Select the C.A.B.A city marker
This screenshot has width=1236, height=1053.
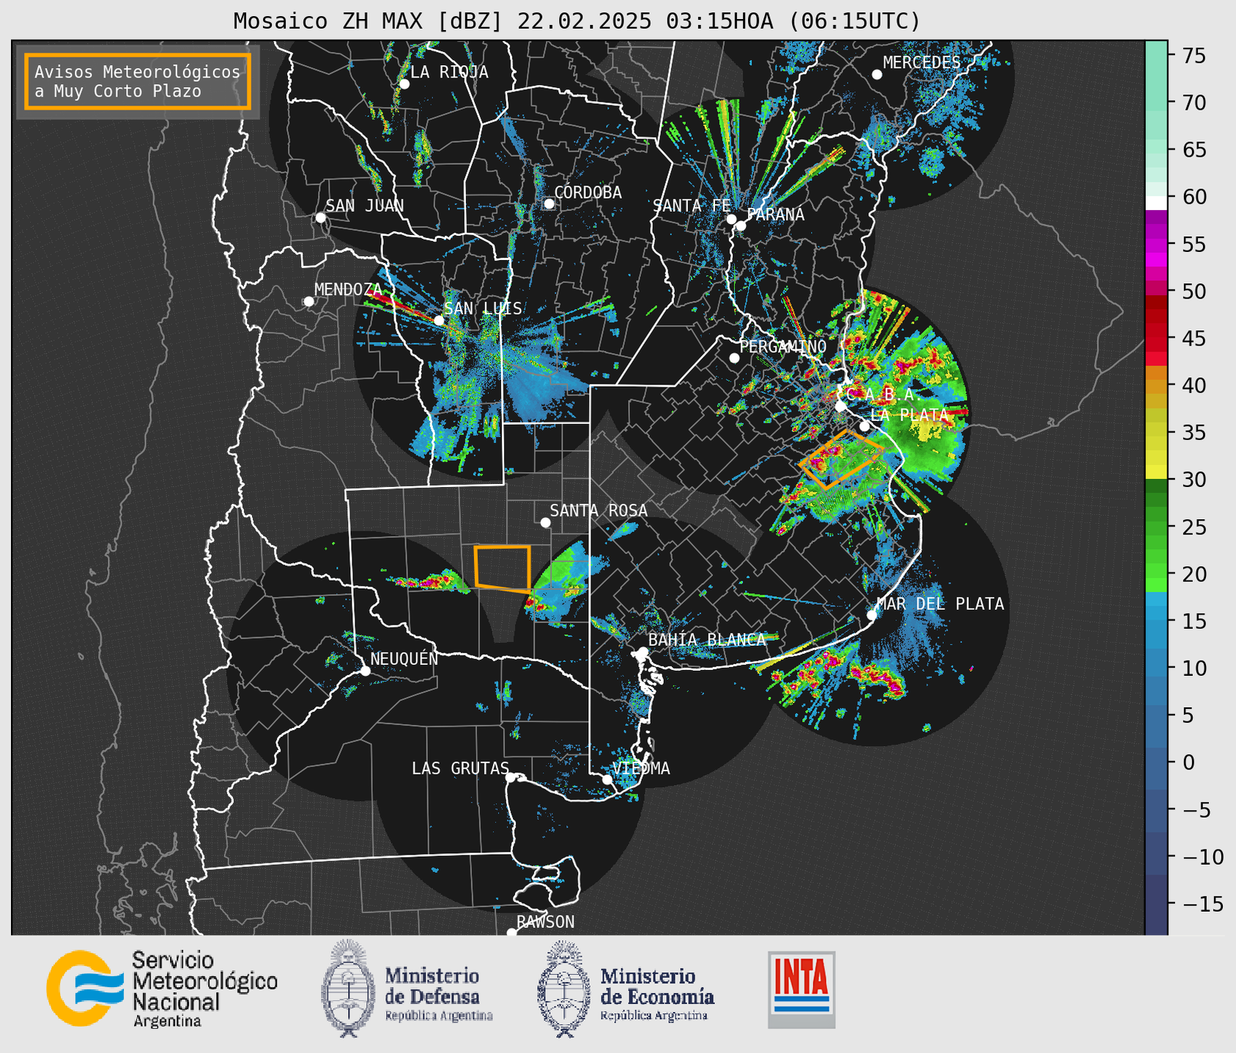(841, 406)
